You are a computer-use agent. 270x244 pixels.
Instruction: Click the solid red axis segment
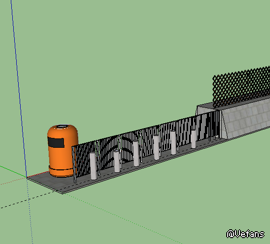point(38,174)
